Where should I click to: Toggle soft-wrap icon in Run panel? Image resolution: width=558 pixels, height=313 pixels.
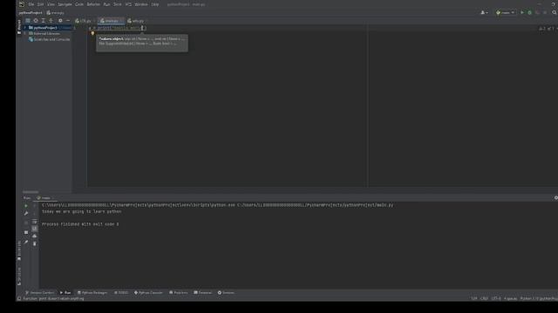tap(35, 222)
